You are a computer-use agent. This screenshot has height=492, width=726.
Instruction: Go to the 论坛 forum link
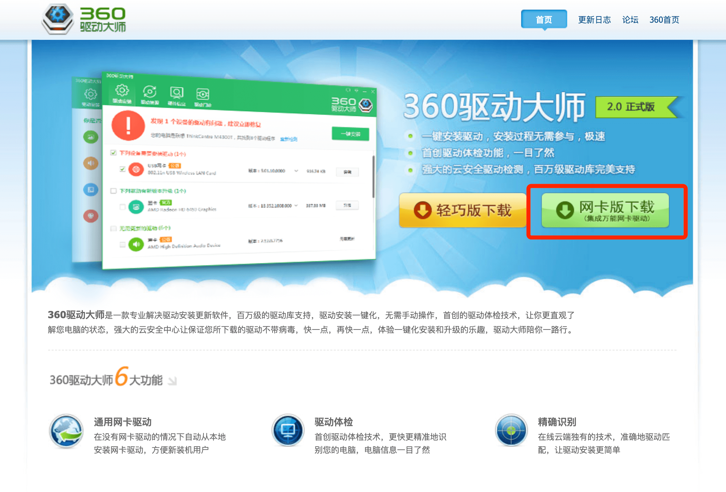coord(630,20)
